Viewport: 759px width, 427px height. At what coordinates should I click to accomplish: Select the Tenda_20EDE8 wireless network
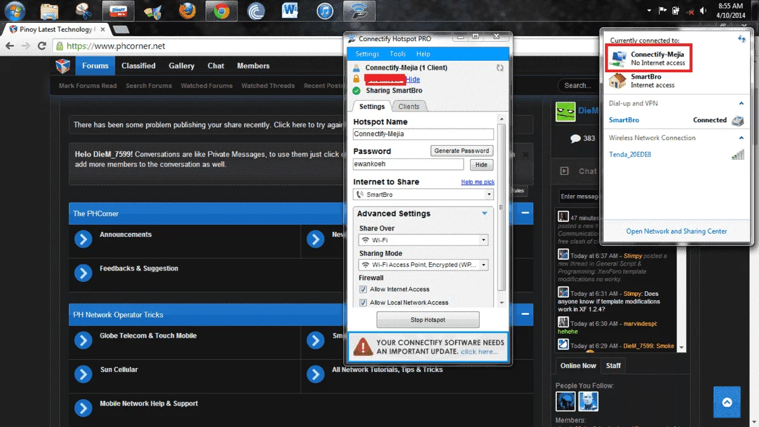pyautogui.click(x=630, y=155)
